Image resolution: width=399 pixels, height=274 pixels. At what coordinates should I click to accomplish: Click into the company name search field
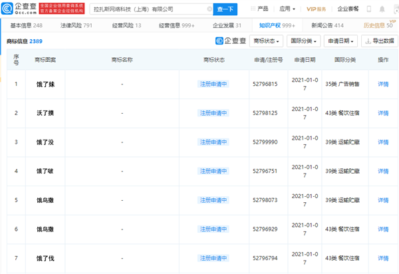click(x=149, y=9)
